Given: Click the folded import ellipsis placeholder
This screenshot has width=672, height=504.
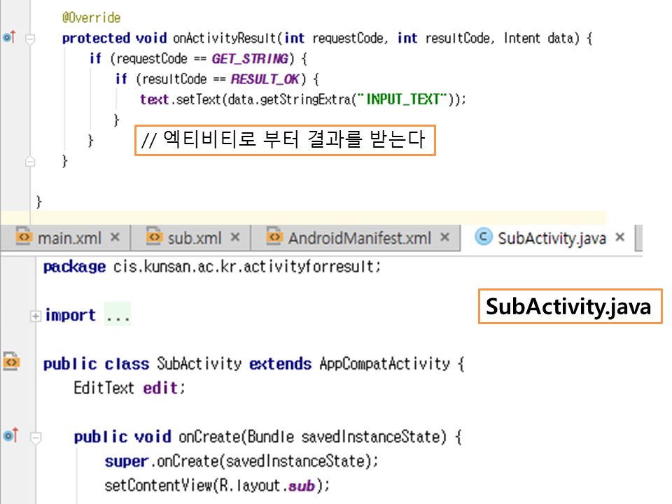Looking at the screenshot, I should coord(118,316).
